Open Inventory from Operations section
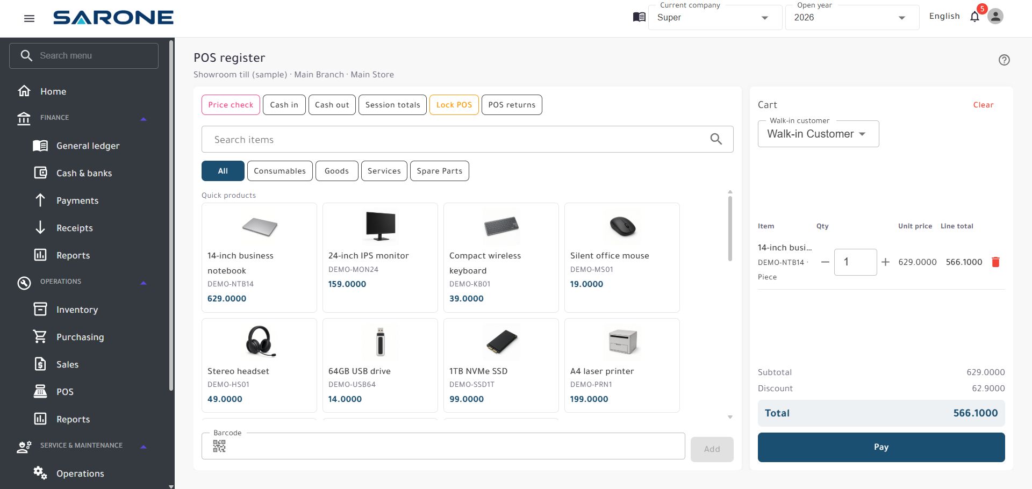This screenshot has height=489, width=1032. [77, 310]
